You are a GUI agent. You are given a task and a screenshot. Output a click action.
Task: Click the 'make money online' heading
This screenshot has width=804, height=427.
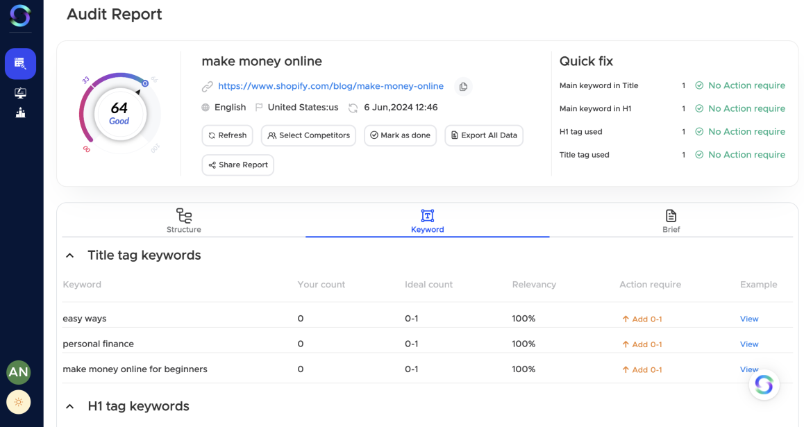click(x=262, y=62)
